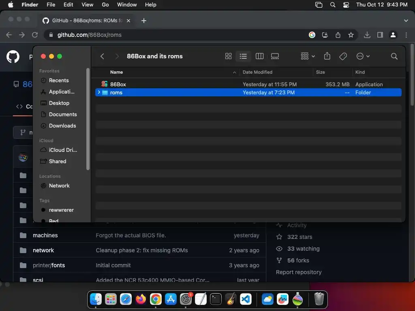Click the Finder Edit Tags icon
This screenshot has height=311, width=415.
click(x=343, y=56)
